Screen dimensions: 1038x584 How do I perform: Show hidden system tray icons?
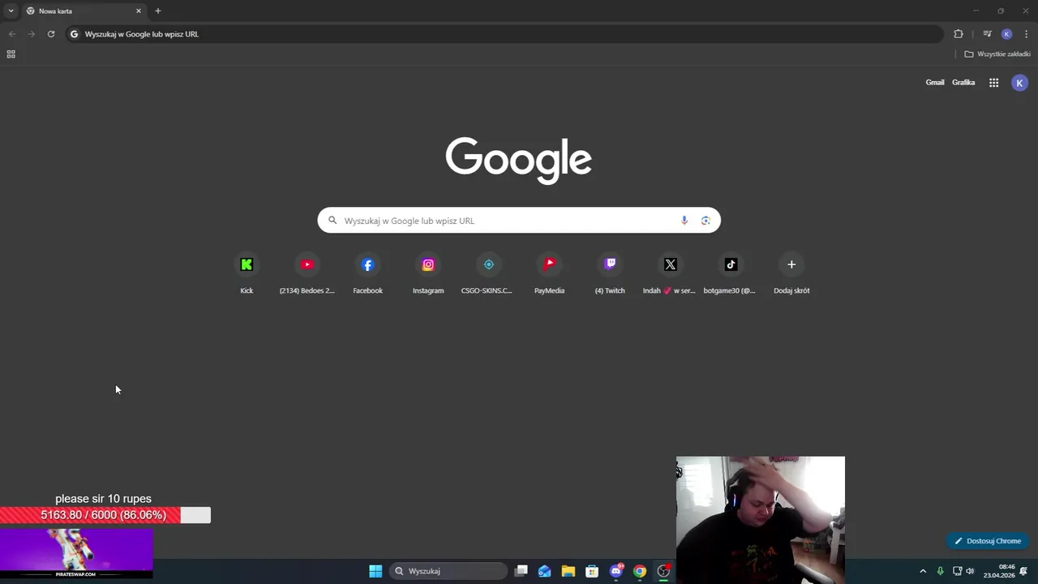[923, 571]
